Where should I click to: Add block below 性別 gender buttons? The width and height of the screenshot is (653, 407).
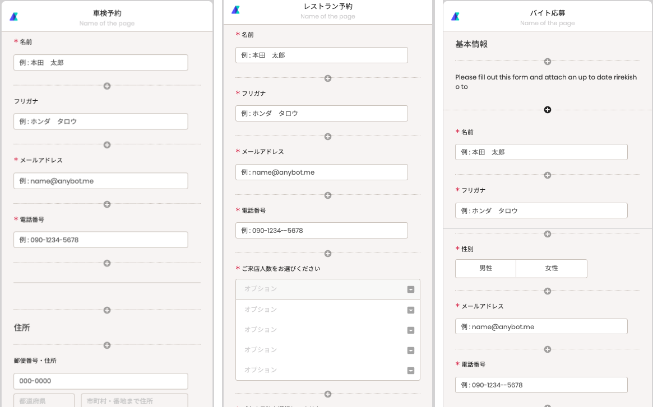click(548, 291)
